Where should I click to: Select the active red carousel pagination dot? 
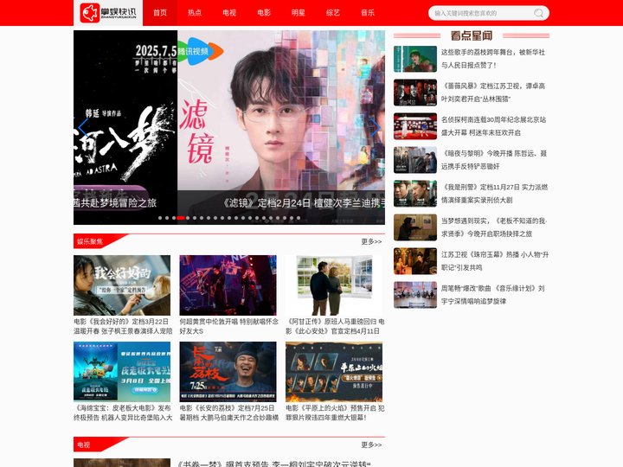pyautogui.click(x=181, y=218)
